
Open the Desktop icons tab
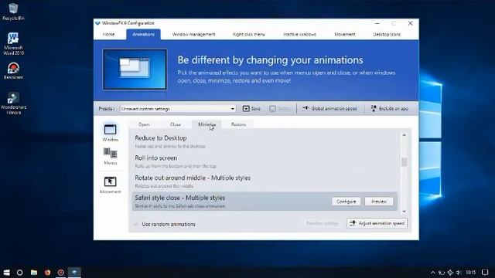coord(387,34)
